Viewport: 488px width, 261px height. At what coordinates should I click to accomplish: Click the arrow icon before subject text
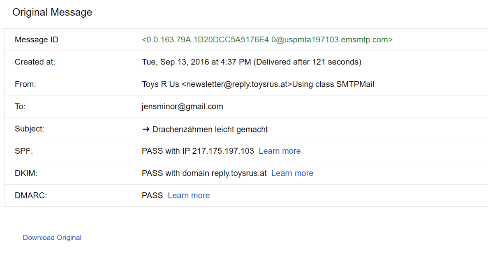(146, 129)
